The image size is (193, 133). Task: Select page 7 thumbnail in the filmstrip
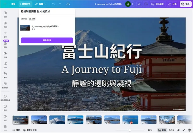tap(130, 120)
